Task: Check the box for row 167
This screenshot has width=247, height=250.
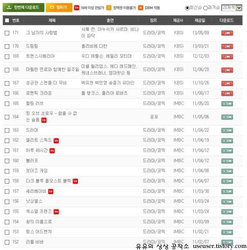Action: click(x=7, y=83)
